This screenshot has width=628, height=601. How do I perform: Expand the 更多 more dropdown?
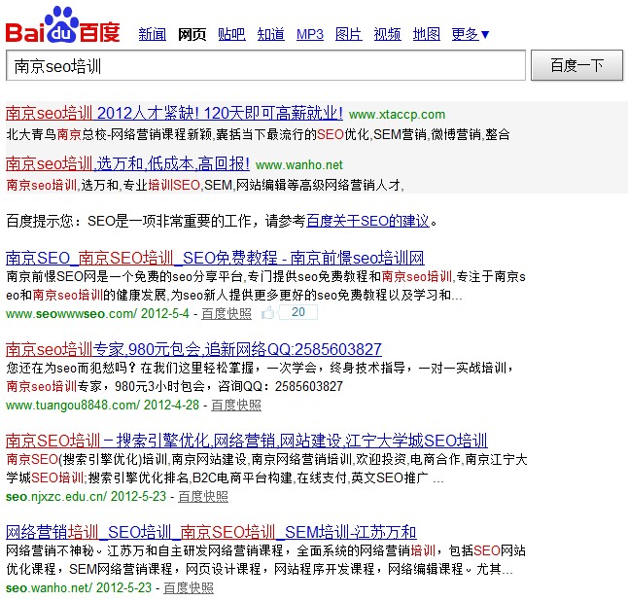[471, 34]
